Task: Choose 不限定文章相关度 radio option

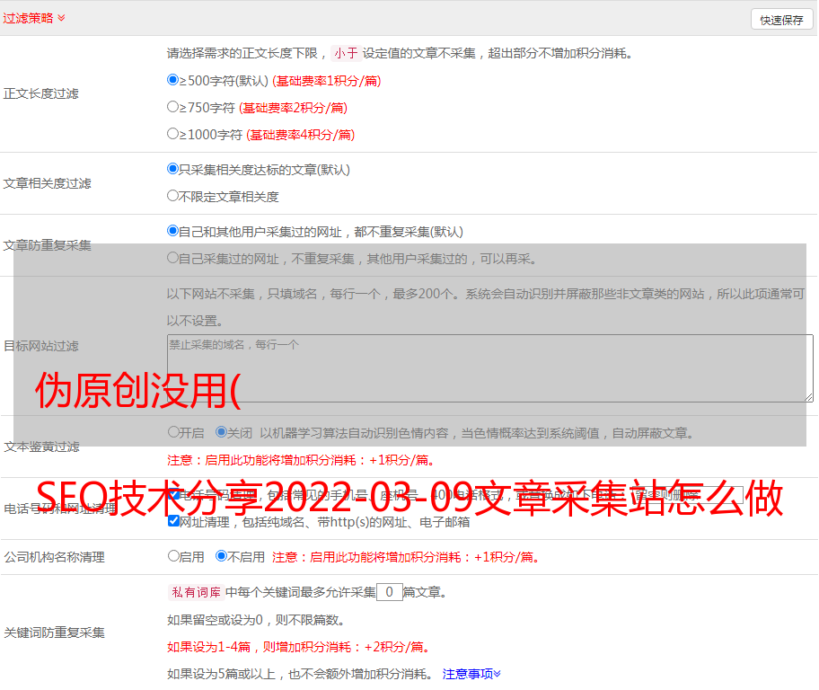Action: click(x=173, y=195)
